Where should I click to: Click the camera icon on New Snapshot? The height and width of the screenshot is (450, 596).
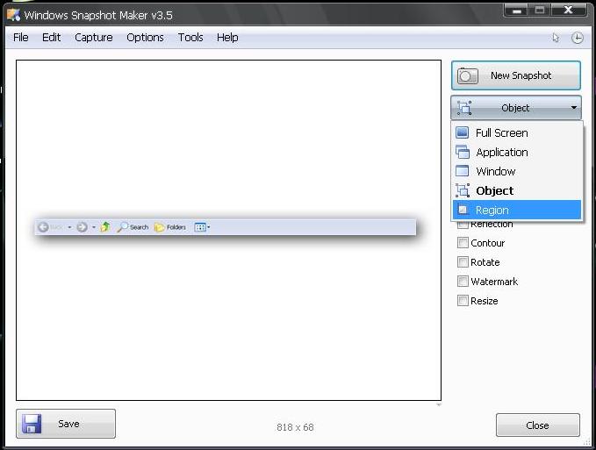pyautogui.click(x=468, y=75)
